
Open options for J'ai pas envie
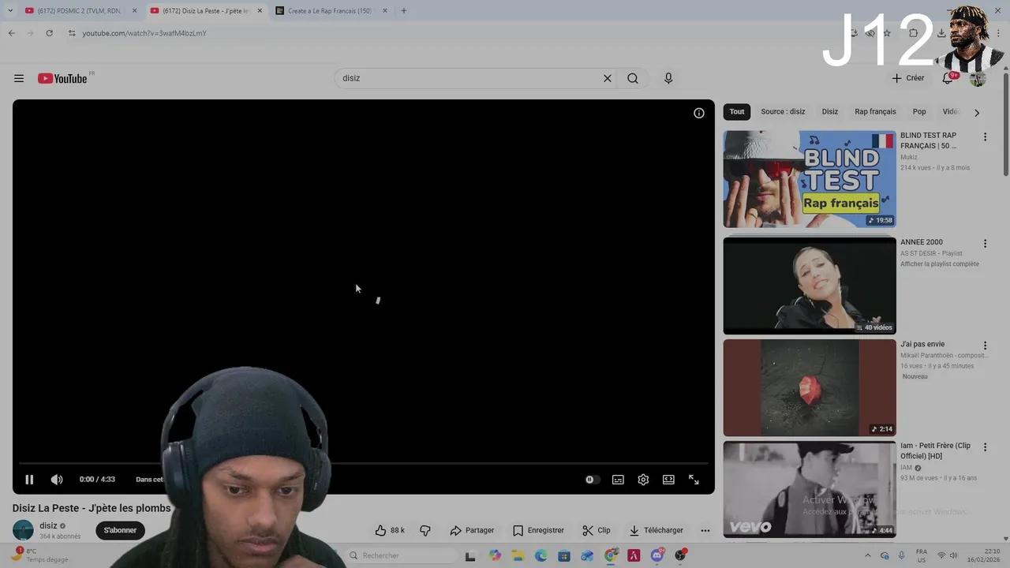985,346
